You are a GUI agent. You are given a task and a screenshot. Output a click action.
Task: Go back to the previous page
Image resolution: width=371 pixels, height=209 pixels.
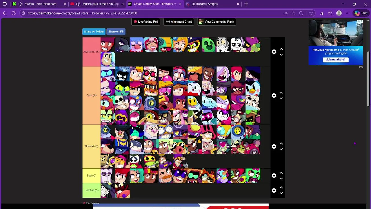coord(5,13)
